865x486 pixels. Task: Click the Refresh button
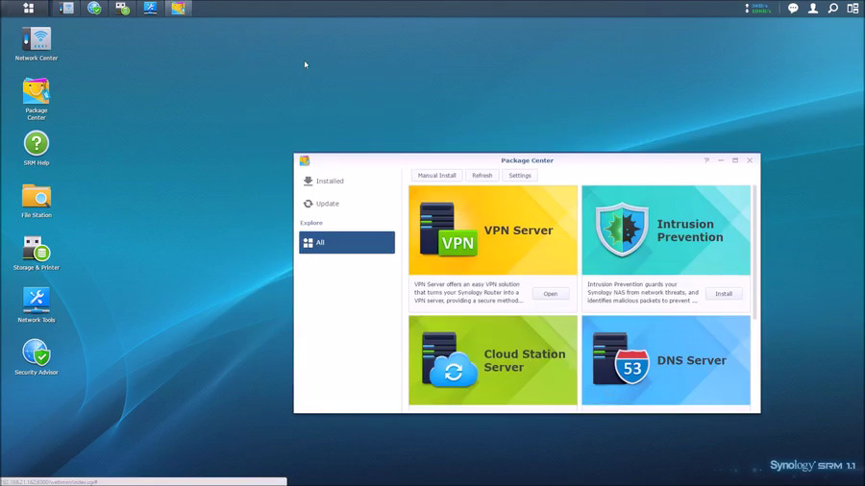click(x=482, y=176)
